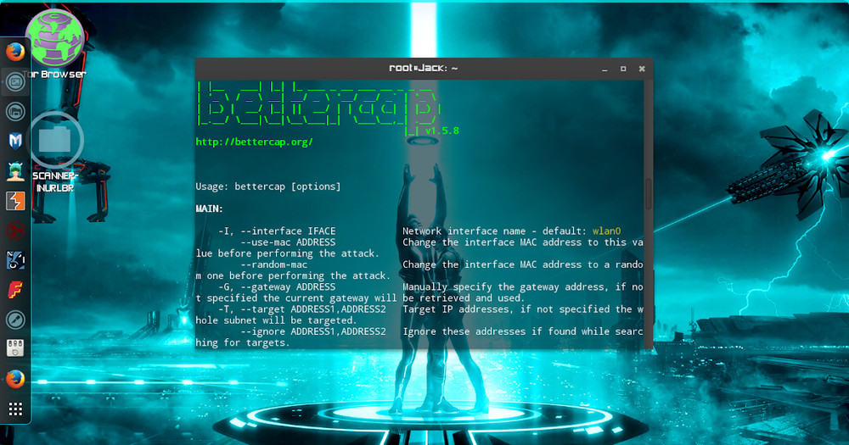Click the '--use-mac ADDRESS' option text

click(288, 242)
